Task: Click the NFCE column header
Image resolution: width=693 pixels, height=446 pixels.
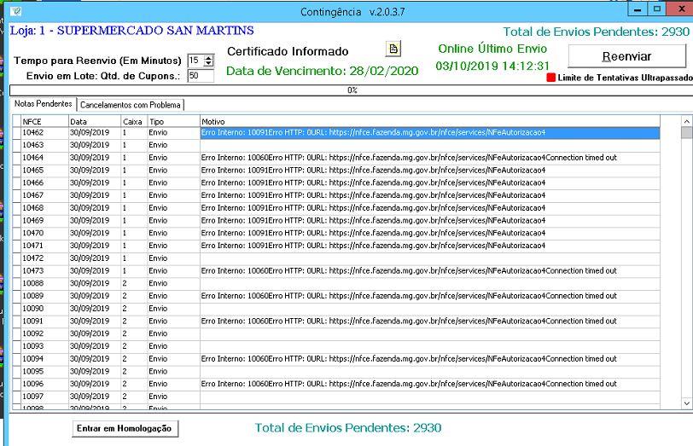Action: coord(44,121)
